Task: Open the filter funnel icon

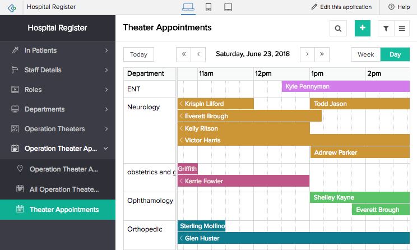Action: click(386, 28)
